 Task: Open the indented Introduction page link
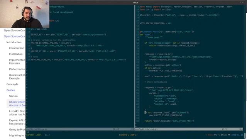[x=17, y=48]
